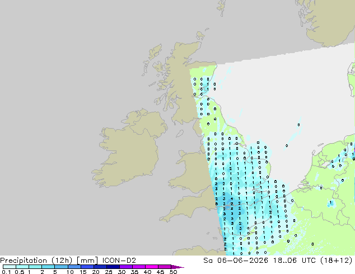Click the 'ICON-D2' model label
The width and height of the screenshot is (355, 274).
(x=119, y=261)
